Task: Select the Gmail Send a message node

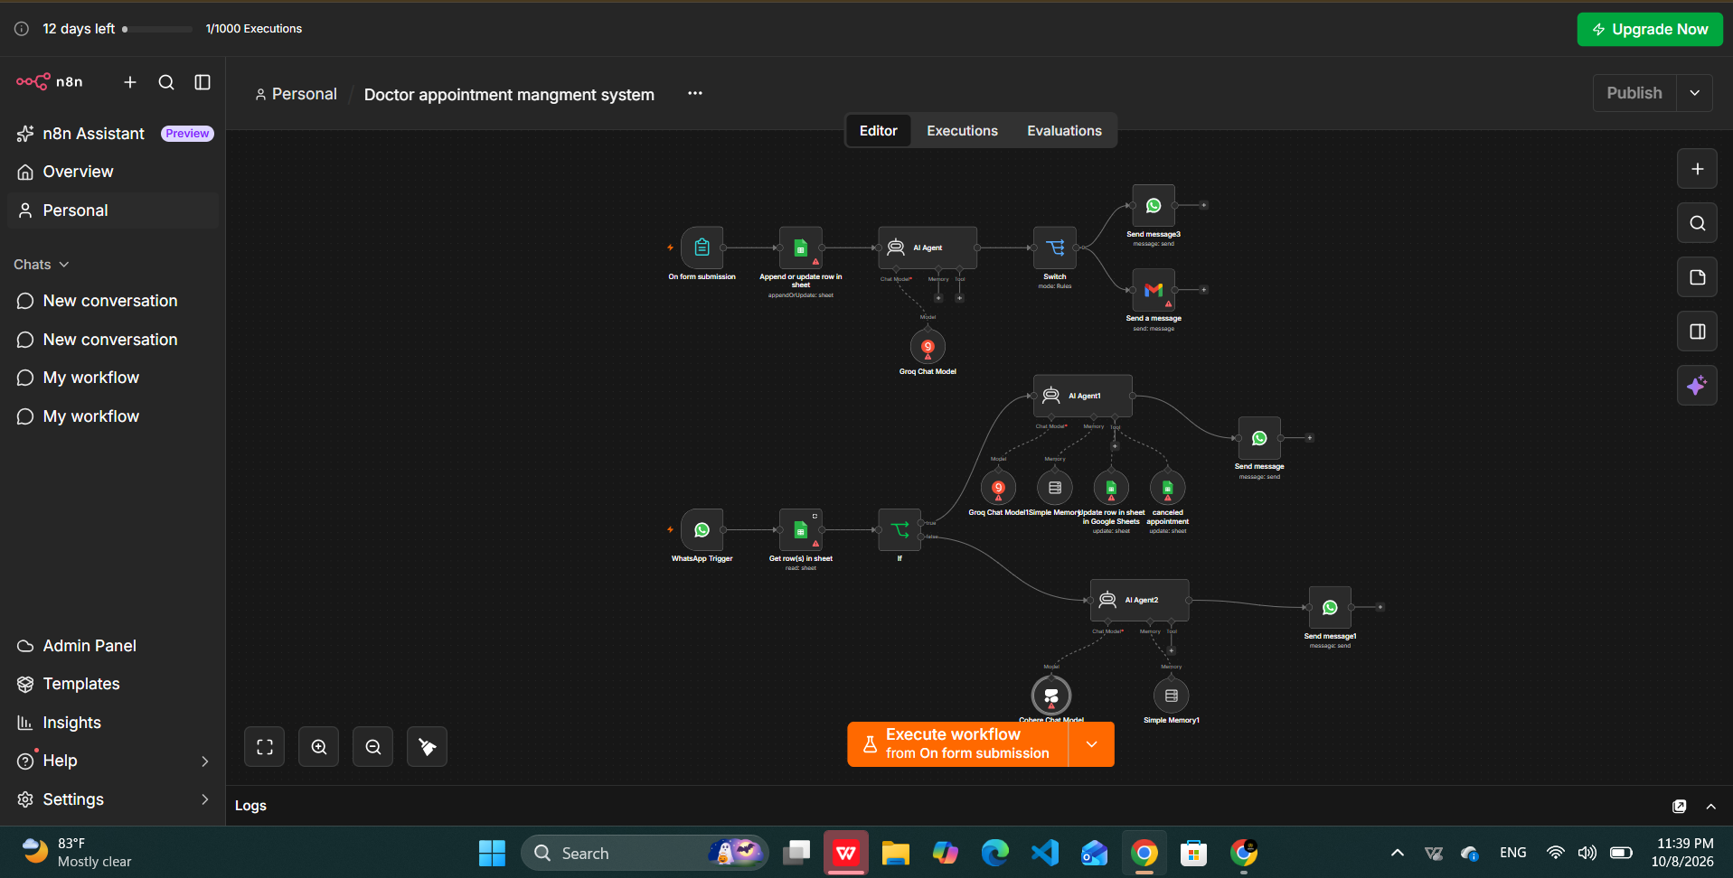Action: pos(1154,290)
